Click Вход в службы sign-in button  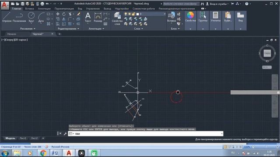tap(217, 4)
